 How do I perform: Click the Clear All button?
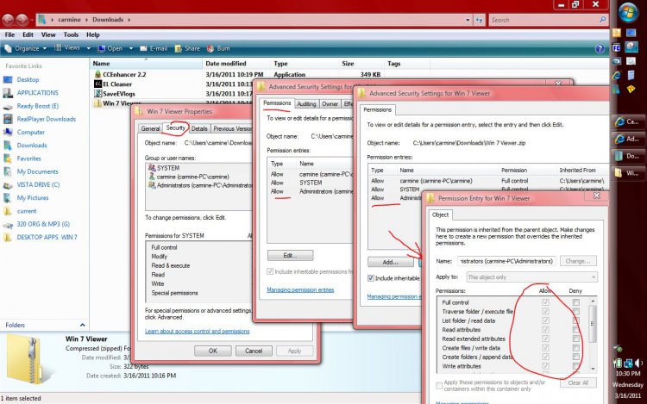point(578,382)
